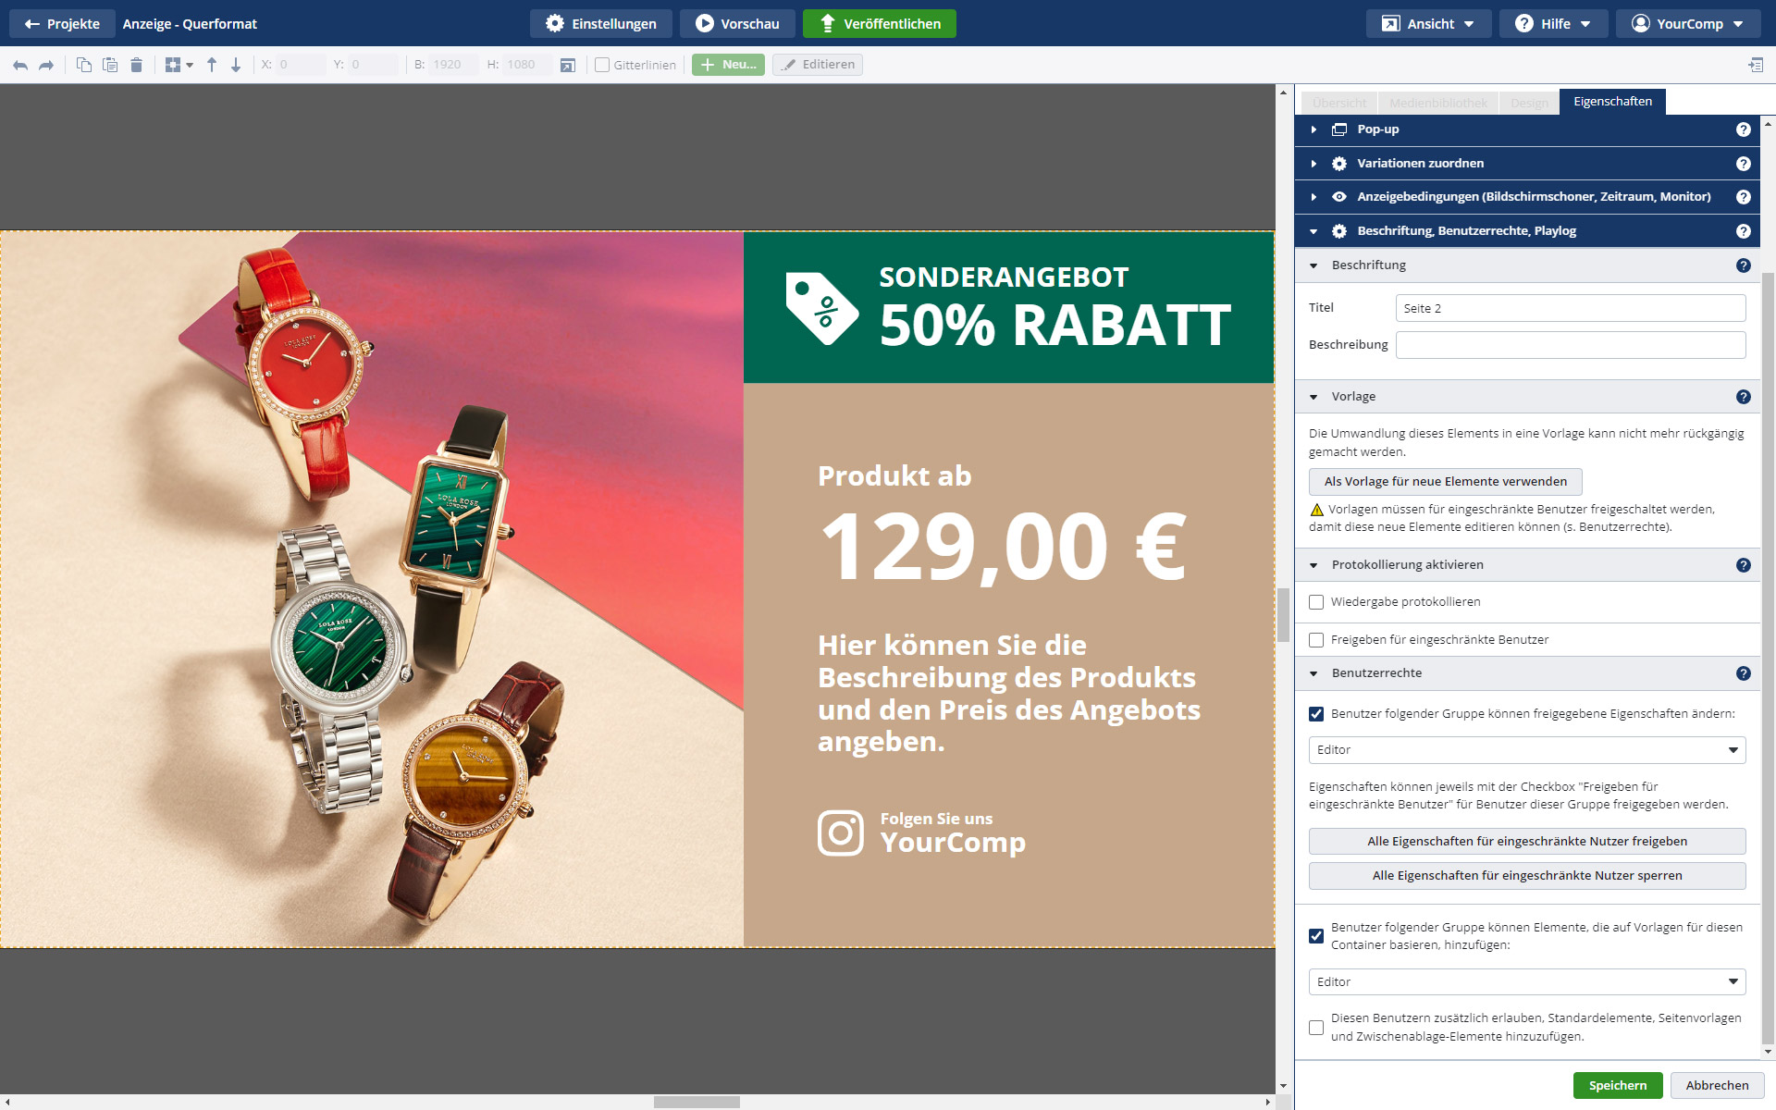Click the move down arrow icon
This screenshot has width=1776, height=1110.
pyautogui.click(x=236, y=65)
